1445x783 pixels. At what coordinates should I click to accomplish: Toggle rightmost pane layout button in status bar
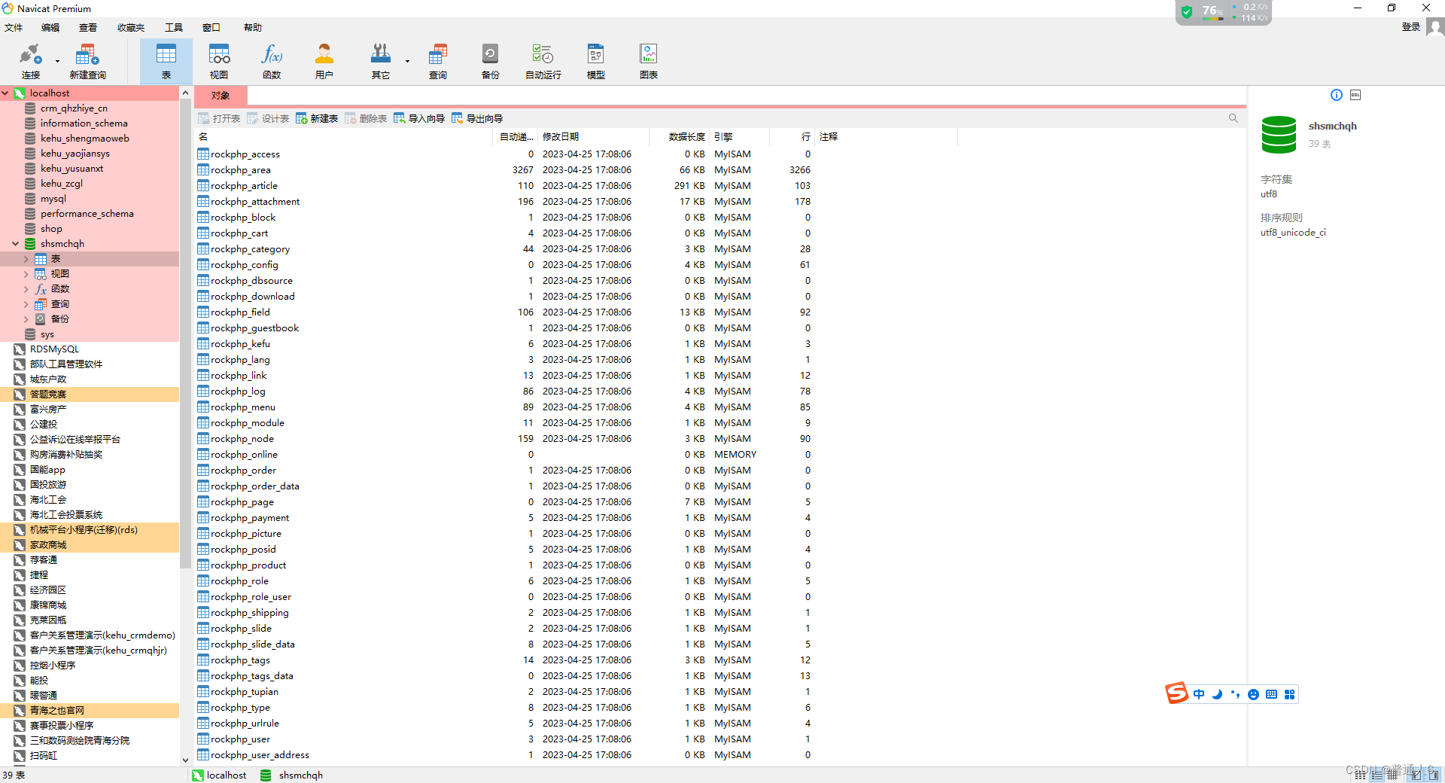pyautogui.click(x=1433, y=775)
